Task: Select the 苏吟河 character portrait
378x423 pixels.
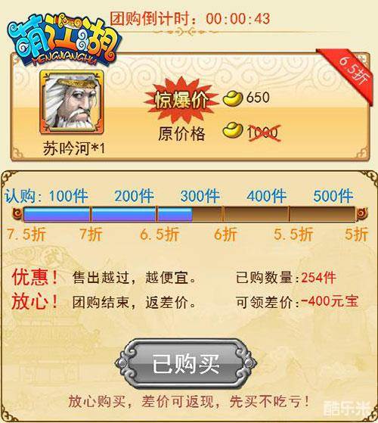Action: click(72, 102)
